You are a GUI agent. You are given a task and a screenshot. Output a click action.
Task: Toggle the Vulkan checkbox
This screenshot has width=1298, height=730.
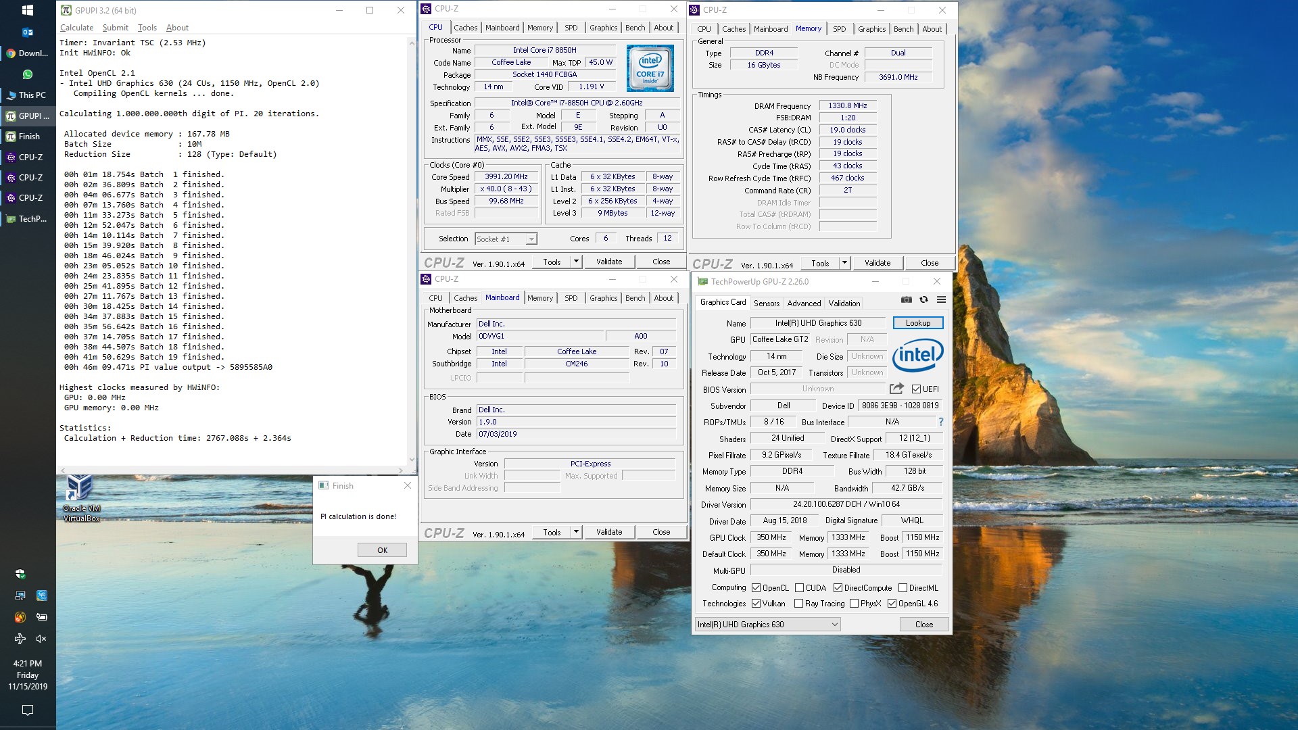(756, 604)
